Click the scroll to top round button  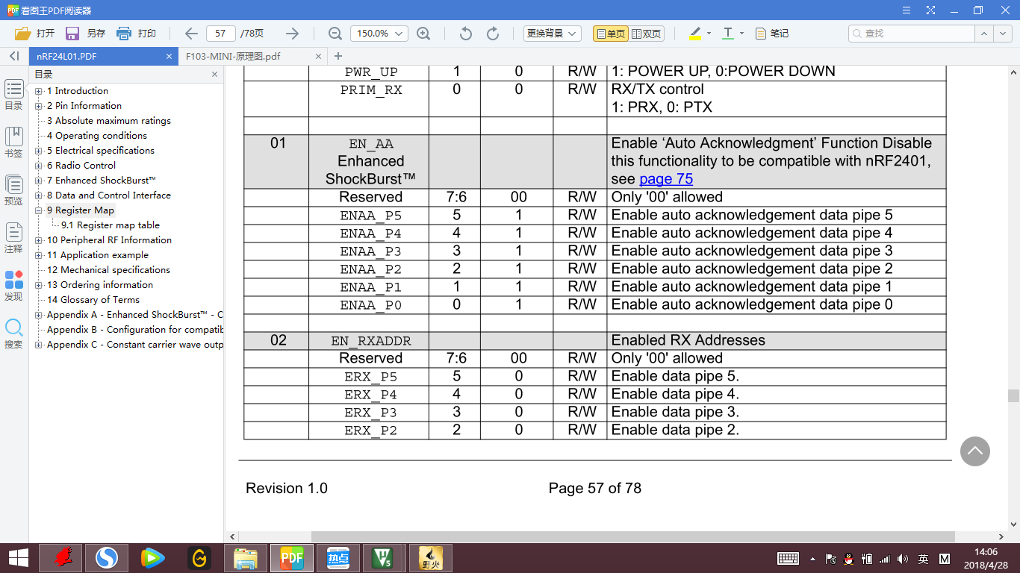coord(974,451)
